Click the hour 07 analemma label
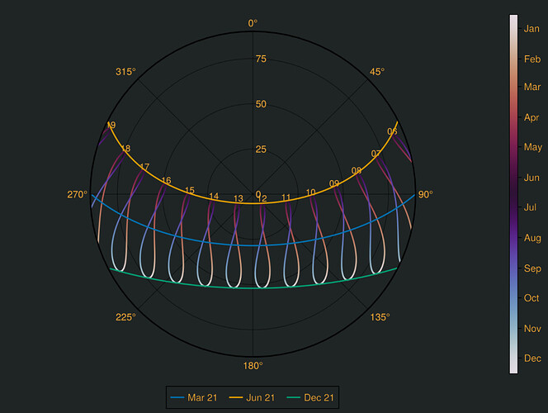548x413 pixels. (376, 154)
